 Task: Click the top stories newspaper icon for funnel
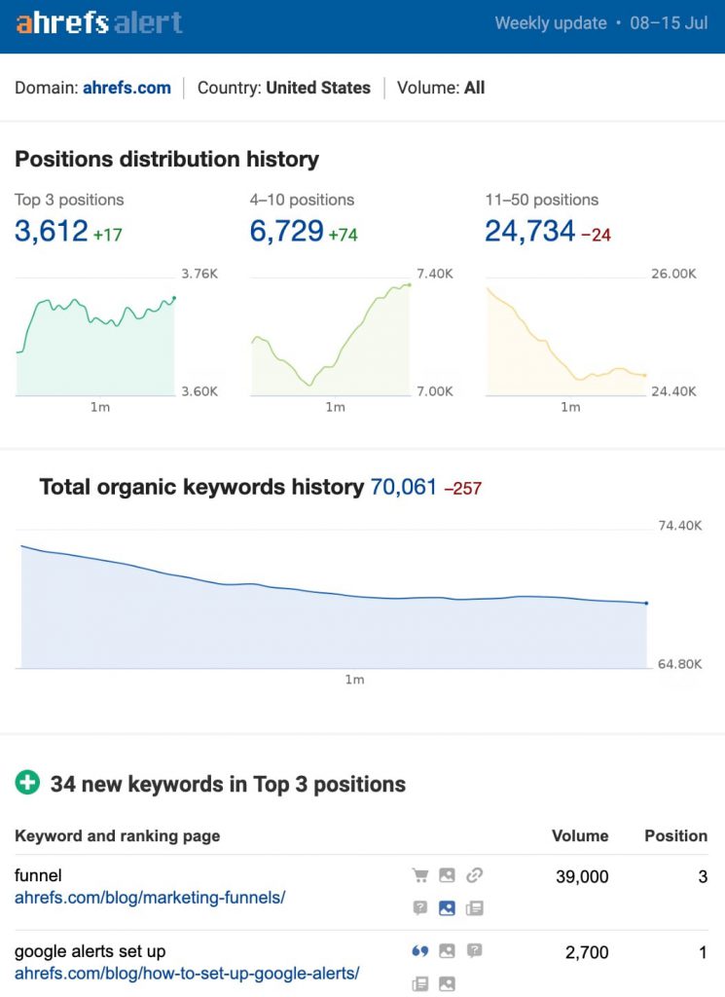point(474,908)
